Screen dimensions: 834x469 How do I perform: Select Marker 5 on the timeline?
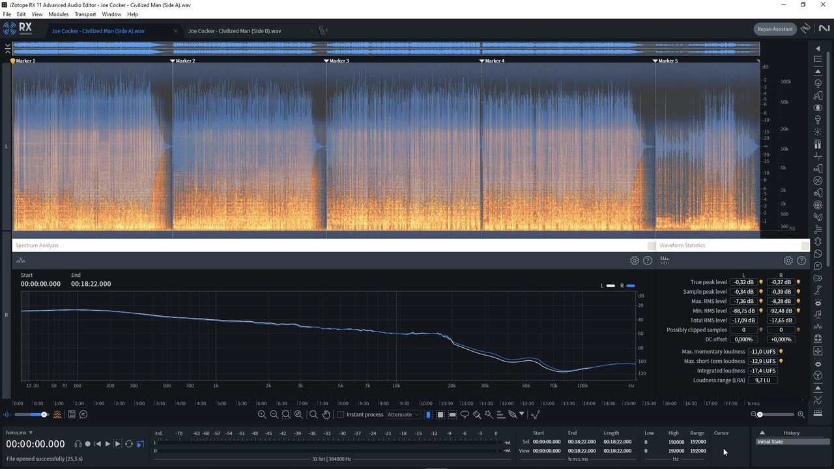[665, 61]
